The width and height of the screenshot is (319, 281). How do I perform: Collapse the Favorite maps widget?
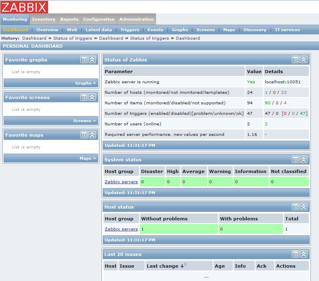(x=92, y=135)
